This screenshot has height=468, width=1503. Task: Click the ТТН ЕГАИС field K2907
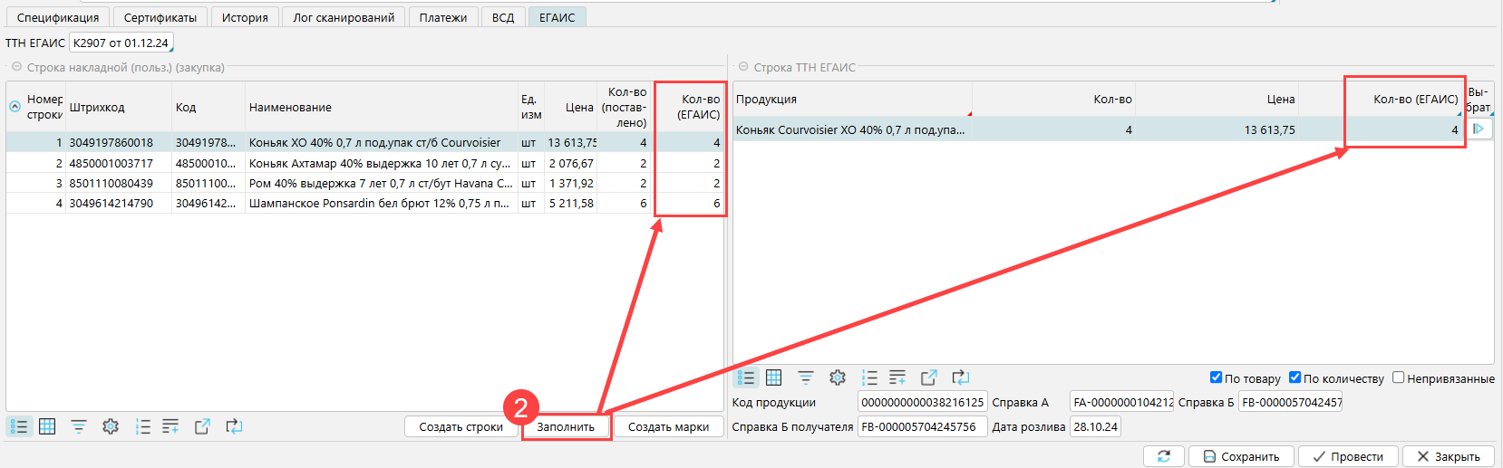[121, 43]
